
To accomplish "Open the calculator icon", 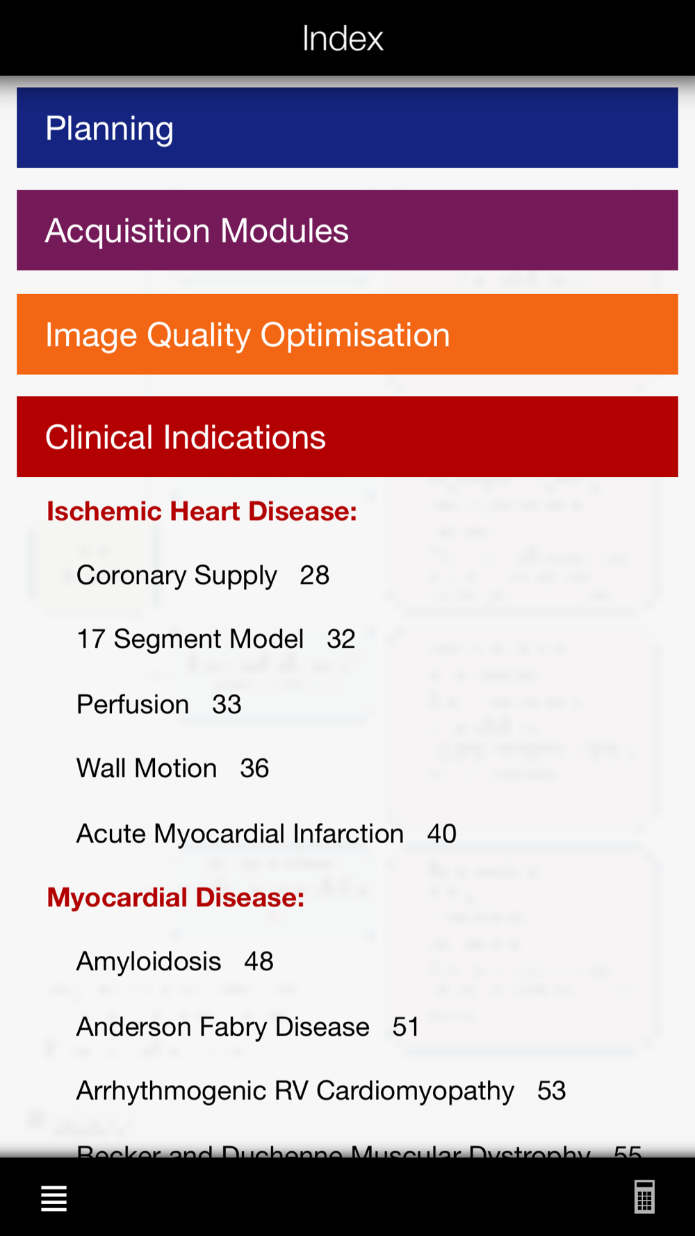I will tap(644, 1196).
